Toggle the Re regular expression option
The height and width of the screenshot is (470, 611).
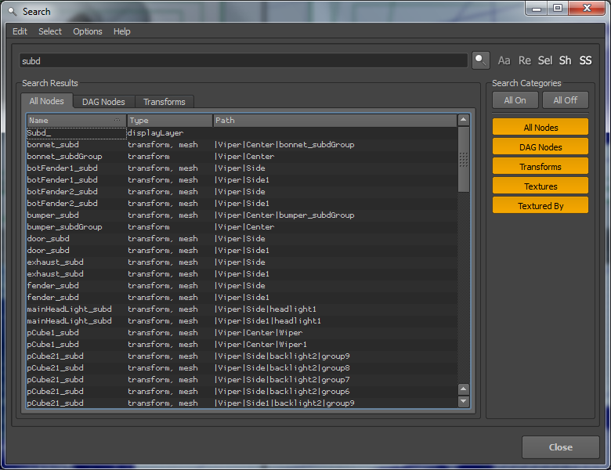point(525,60)
